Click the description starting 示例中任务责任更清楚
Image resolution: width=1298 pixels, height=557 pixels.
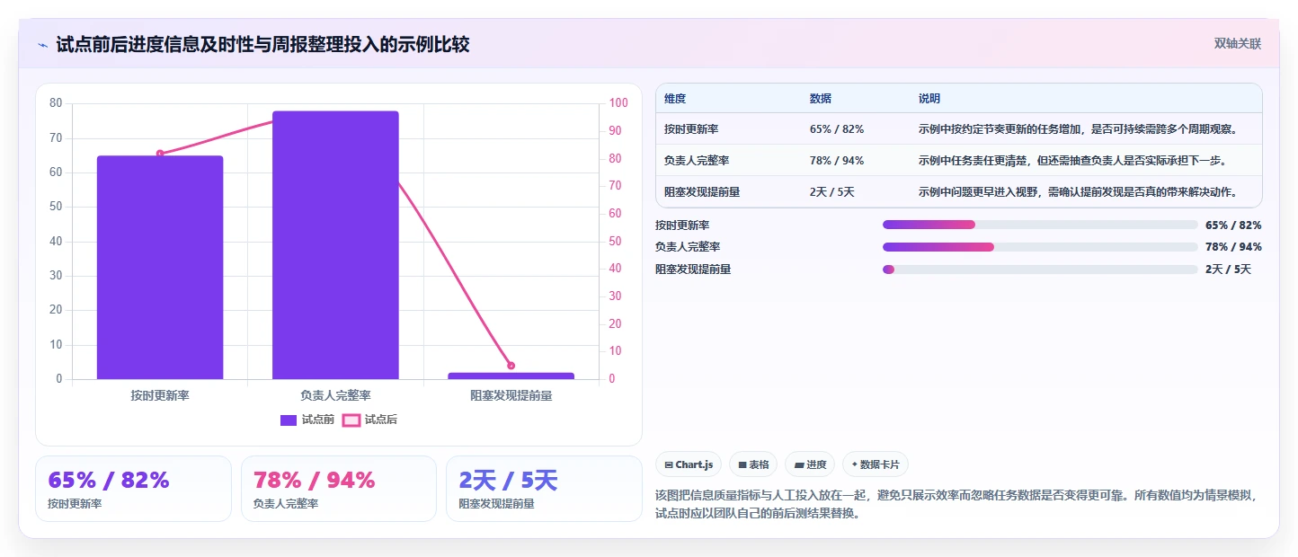[x=1072, y=161]
